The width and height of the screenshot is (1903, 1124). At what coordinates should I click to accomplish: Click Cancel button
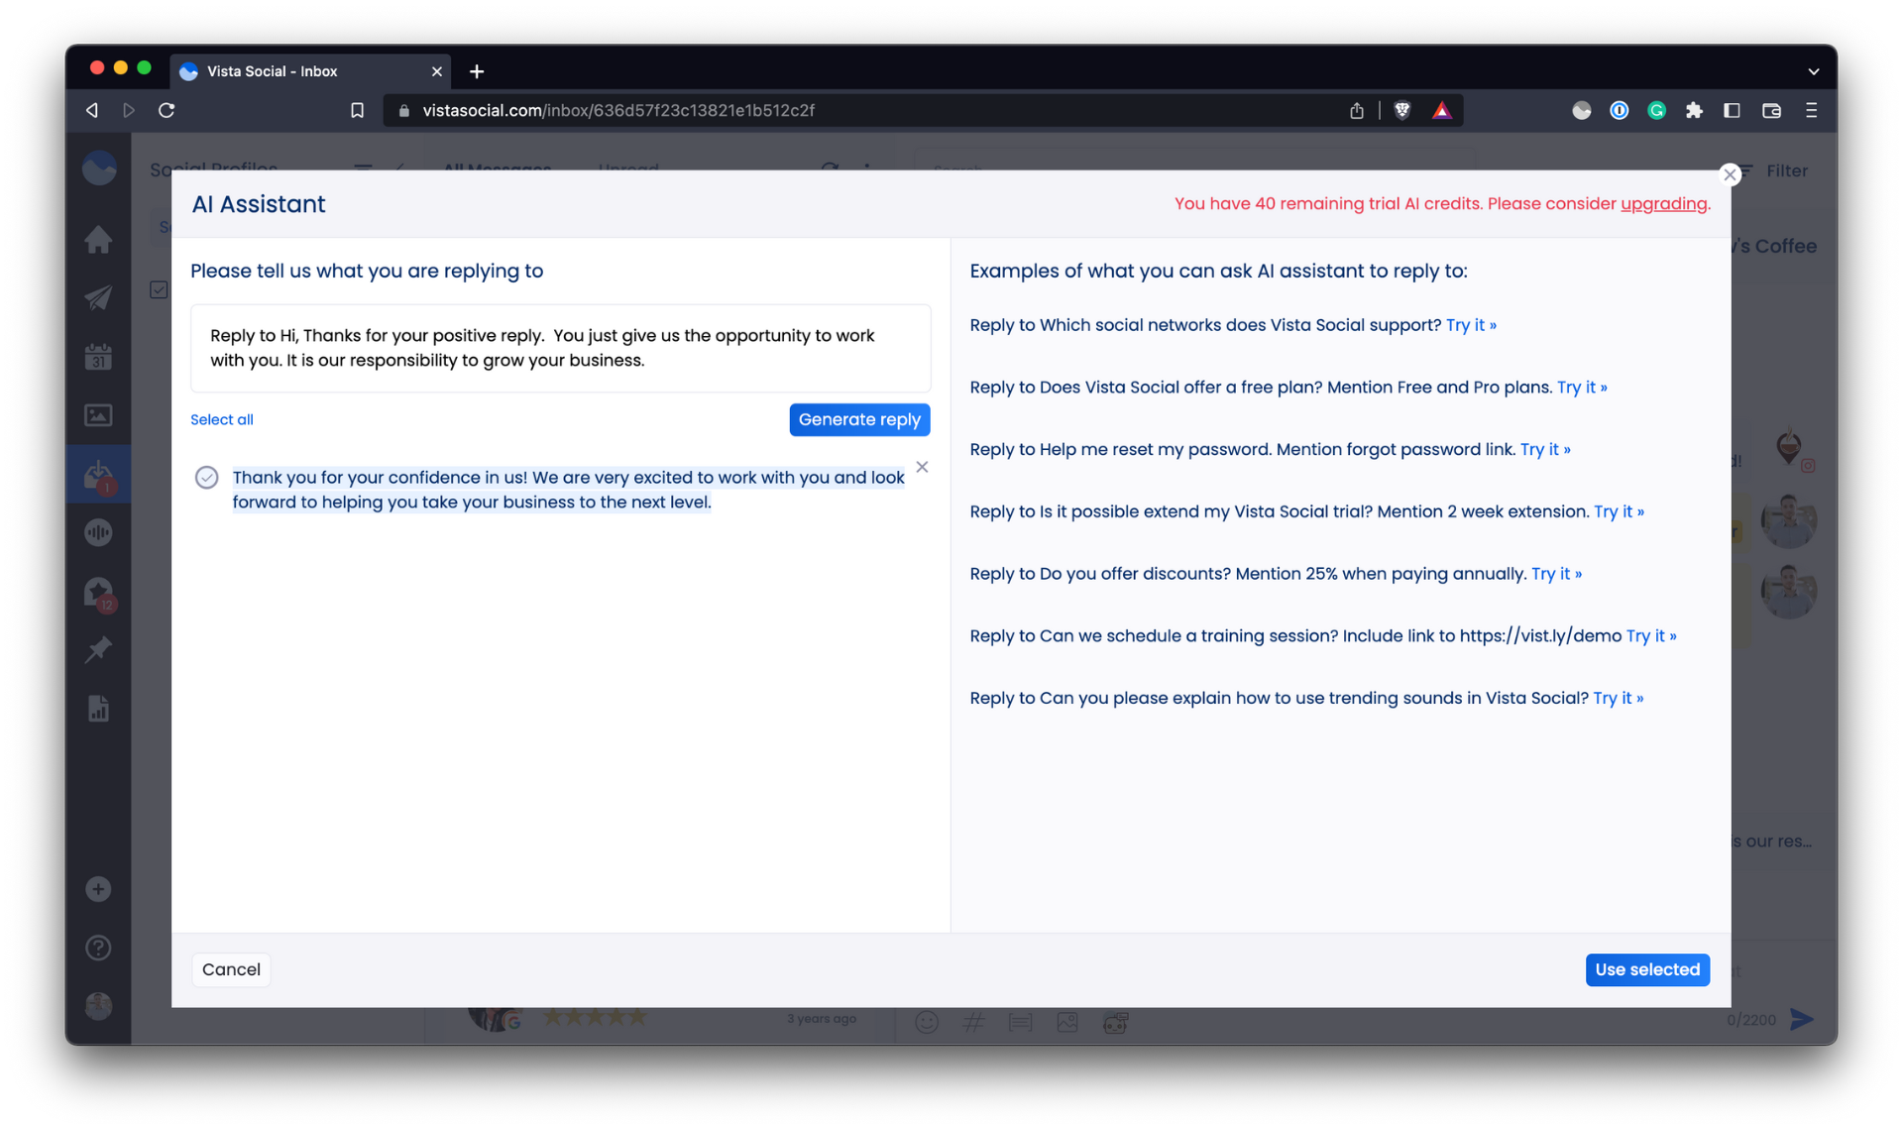pyautogui.click(x=231, y=969)
